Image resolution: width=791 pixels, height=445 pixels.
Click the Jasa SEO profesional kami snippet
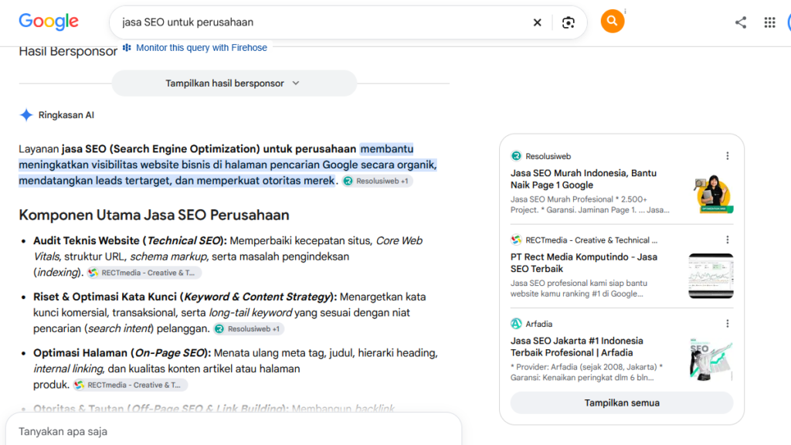click(x=579, y=288)
